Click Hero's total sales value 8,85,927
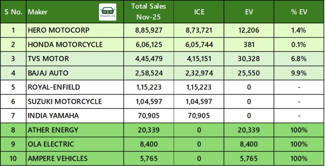 149,30
